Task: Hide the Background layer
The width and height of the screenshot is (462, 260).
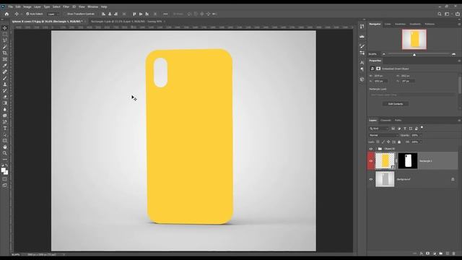Action: point(371,179)
